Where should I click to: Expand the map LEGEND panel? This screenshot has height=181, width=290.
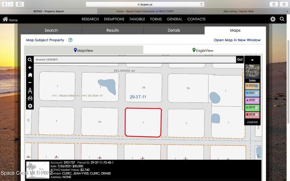252,122
